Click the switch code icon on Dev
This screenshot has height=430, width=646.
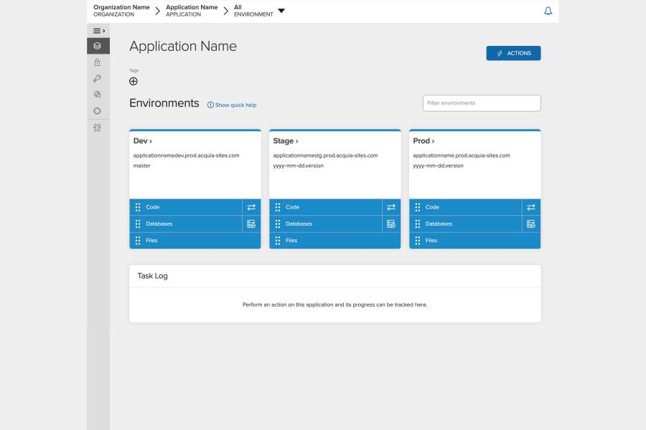point(251,207)
